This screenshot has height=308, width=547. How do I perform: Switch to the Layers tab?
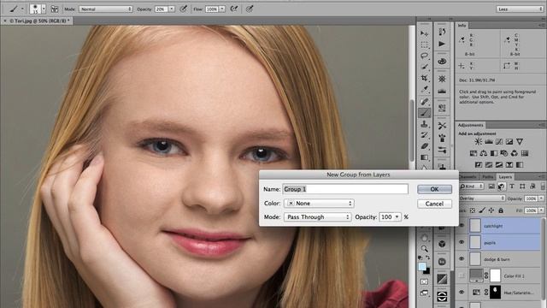[x=505, y=177]
